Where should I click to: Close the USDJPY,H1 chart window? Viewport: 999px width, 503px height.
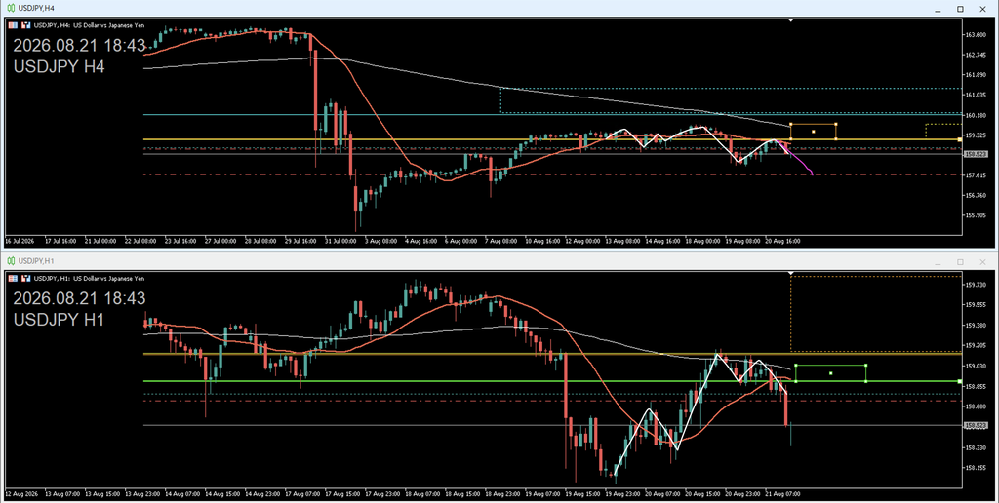pyautogui.click(x=982, y=261)
